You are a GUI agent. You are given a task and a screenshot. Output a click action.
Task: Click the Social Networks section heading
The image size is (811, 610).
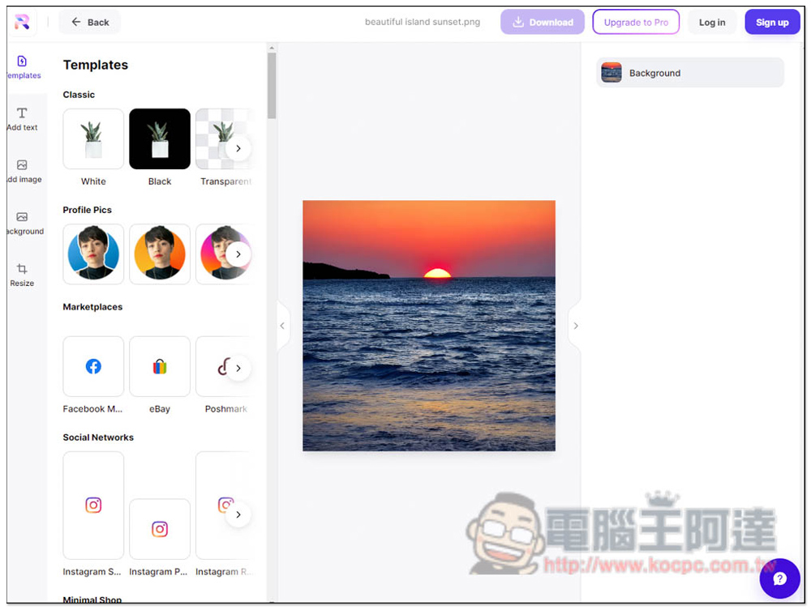coord(98,437)
